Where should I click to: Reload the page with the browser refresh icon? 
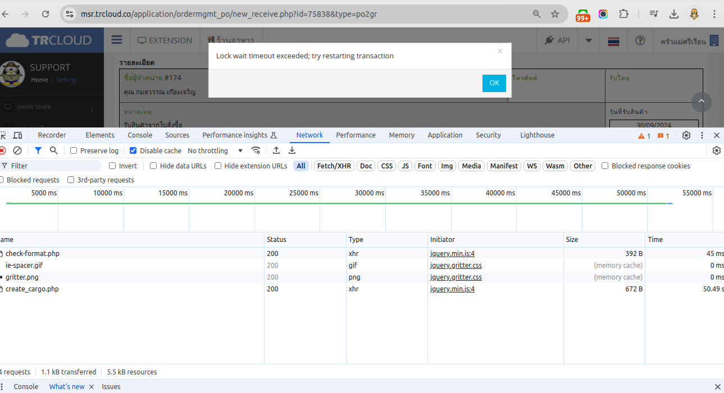pyautogui.click(x=45, y=14)
